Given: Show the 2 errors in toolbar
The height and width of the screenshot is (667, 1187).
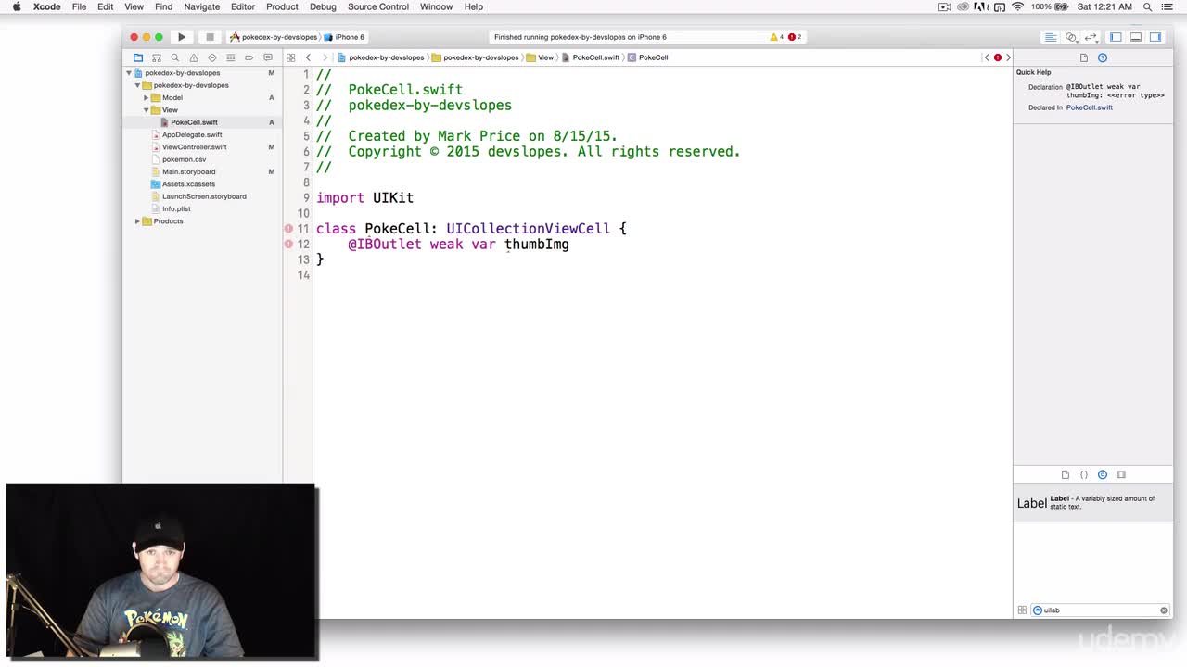Looking at the screenshot, I should (x=795, y=37).
